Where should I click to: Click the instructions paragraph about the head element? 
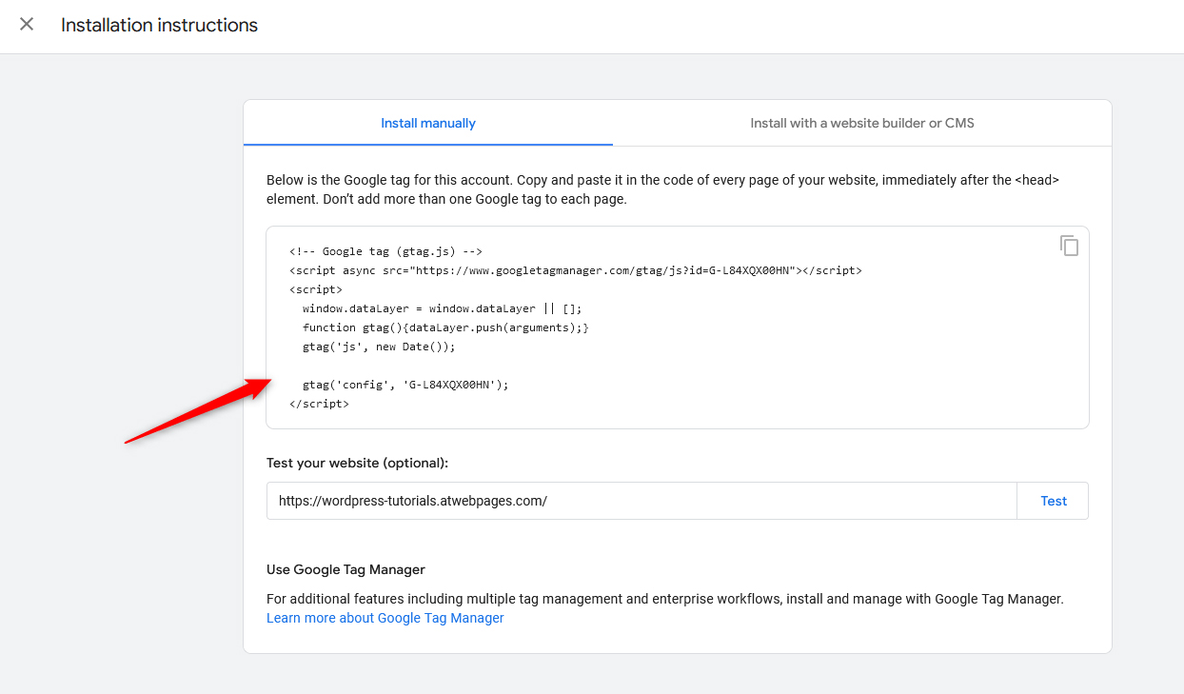(x=662, y=188)
